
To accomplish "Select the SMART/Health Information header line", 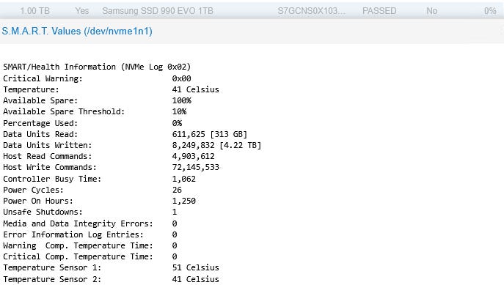I will pos(97,67).
